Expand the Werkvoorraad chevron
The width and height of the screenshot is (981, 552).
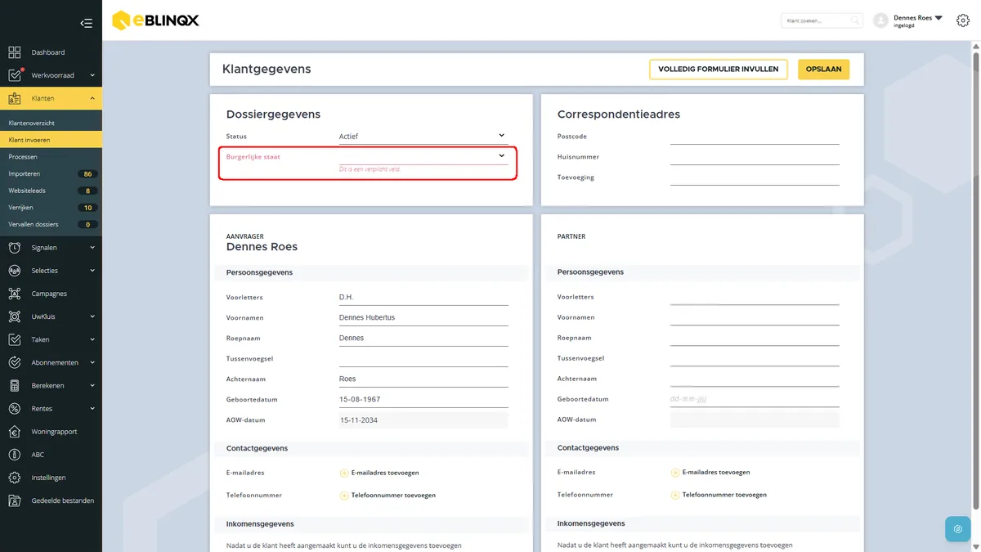coord(92,75)
